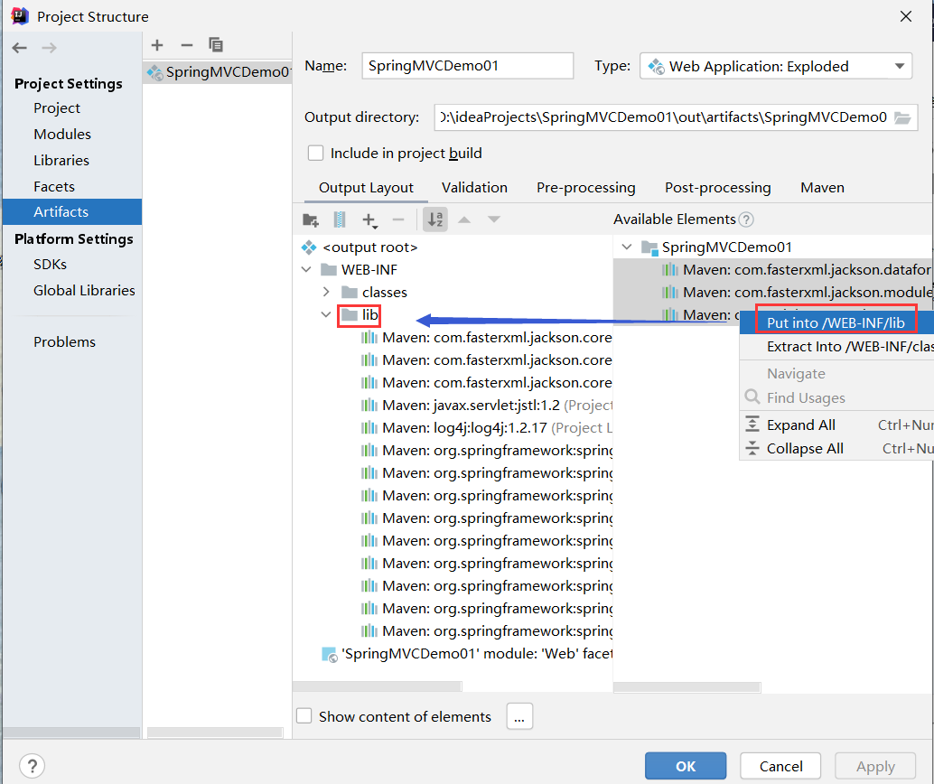Open the artifact Type dropdown

776,66
